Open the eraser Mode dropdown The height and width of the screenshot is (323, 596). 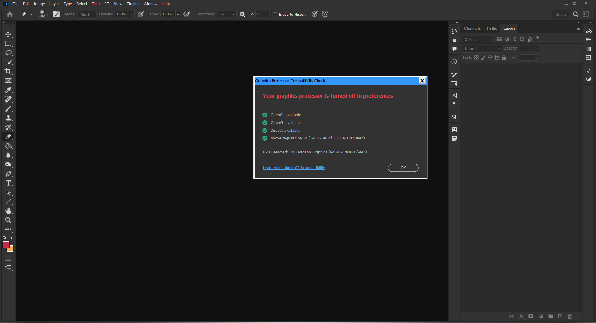coord(87,15)
